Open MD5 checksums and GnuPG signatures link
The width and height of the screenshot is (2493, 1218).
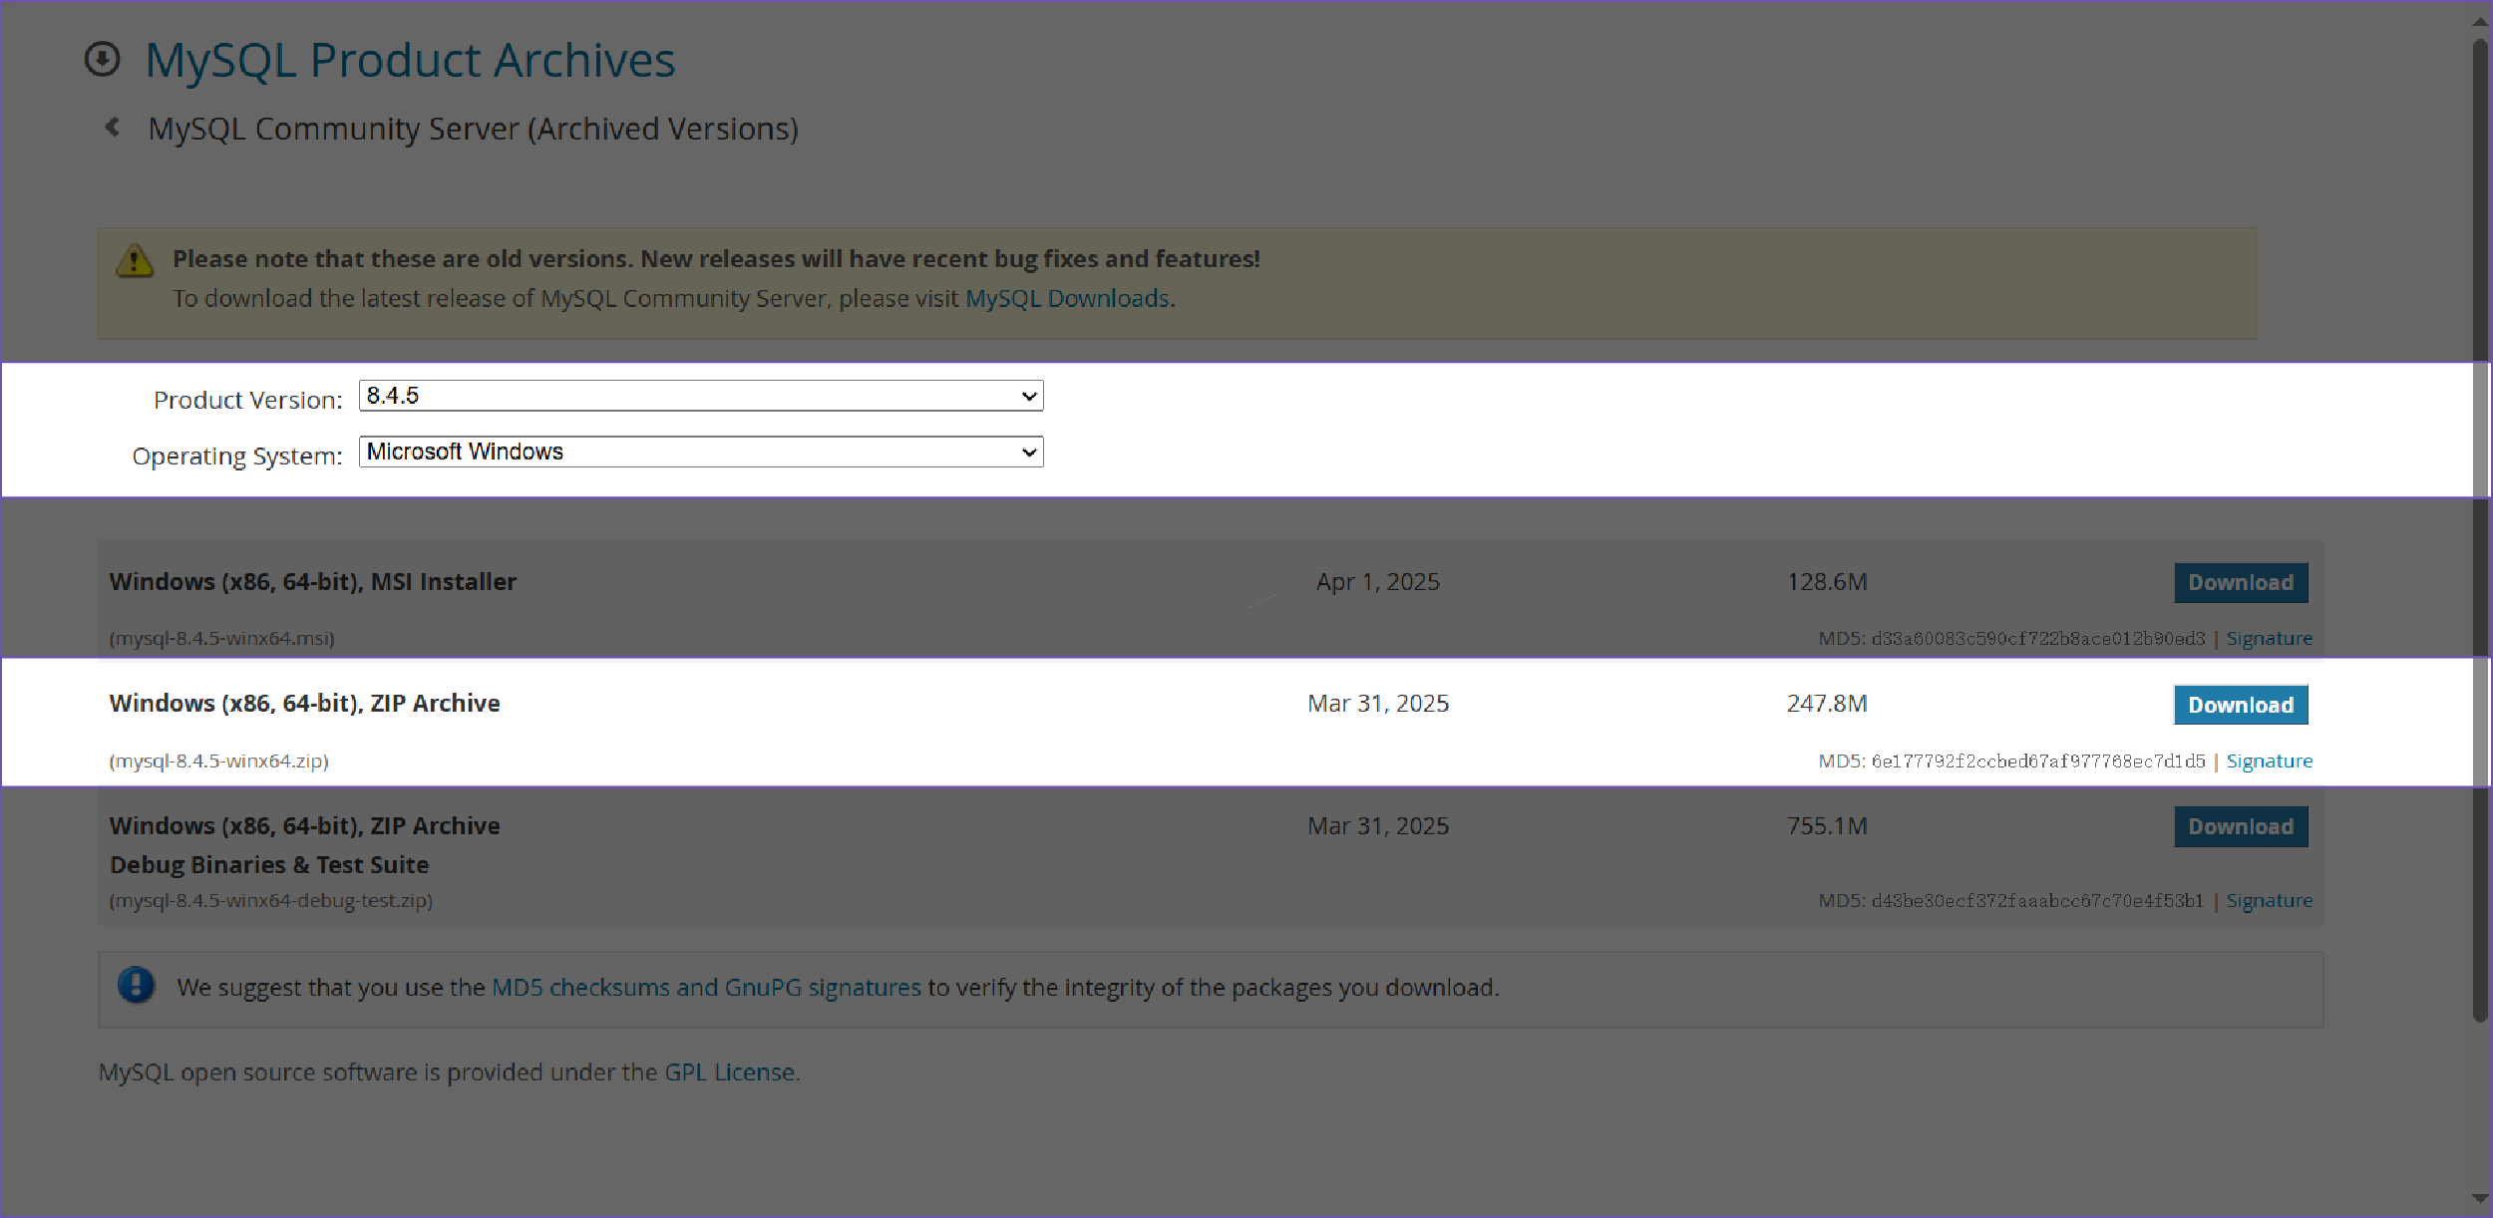point(706,987)
